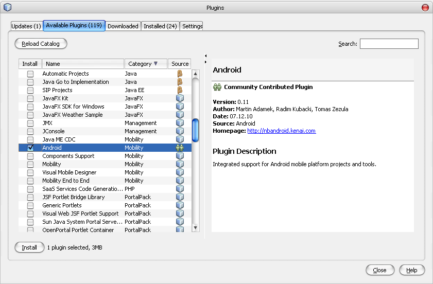433x284 pixels.
Task: Open Help for the Plugins dialog
Action: [x=412, y=270]
